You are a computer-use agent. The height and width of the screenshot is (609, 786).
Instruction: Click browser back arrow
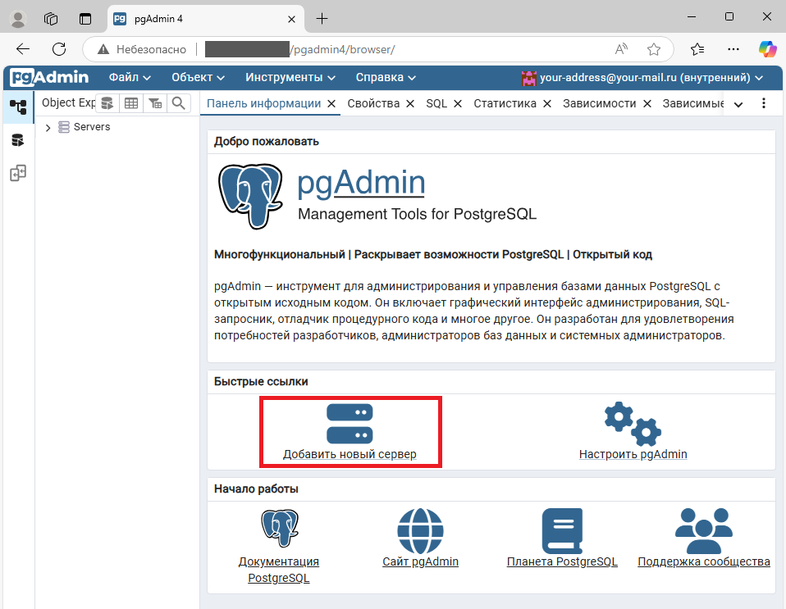(23, 49)
